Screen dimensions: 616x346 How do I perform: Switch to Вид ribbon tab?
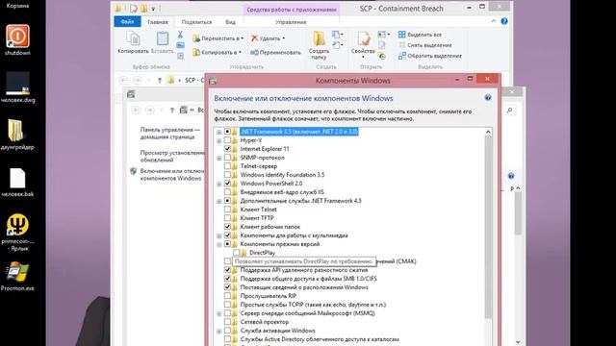click(231, 22)
